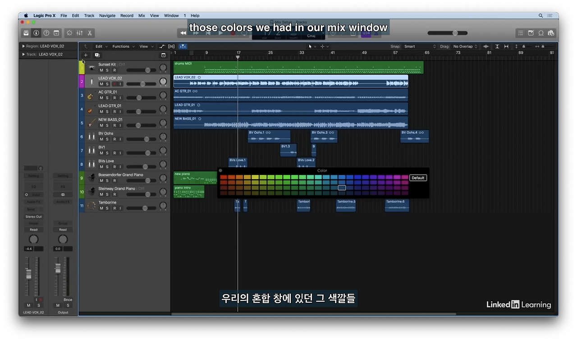Toggle the highlighted Catch playhead button
Image resolution: width=577 pixels, height=341 pixels.
pos(183,46)
